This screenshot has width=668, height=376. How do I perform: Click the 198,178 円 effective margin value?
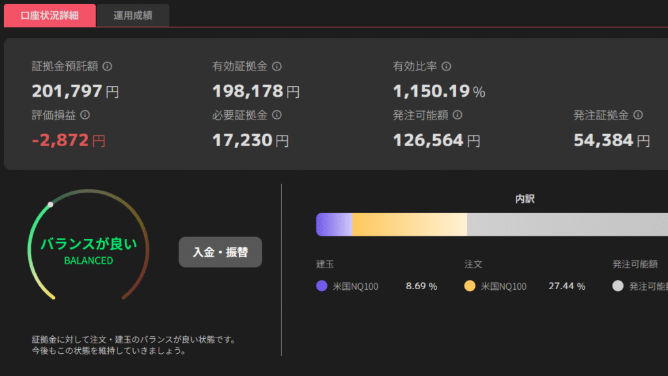(x=256, y=91)
